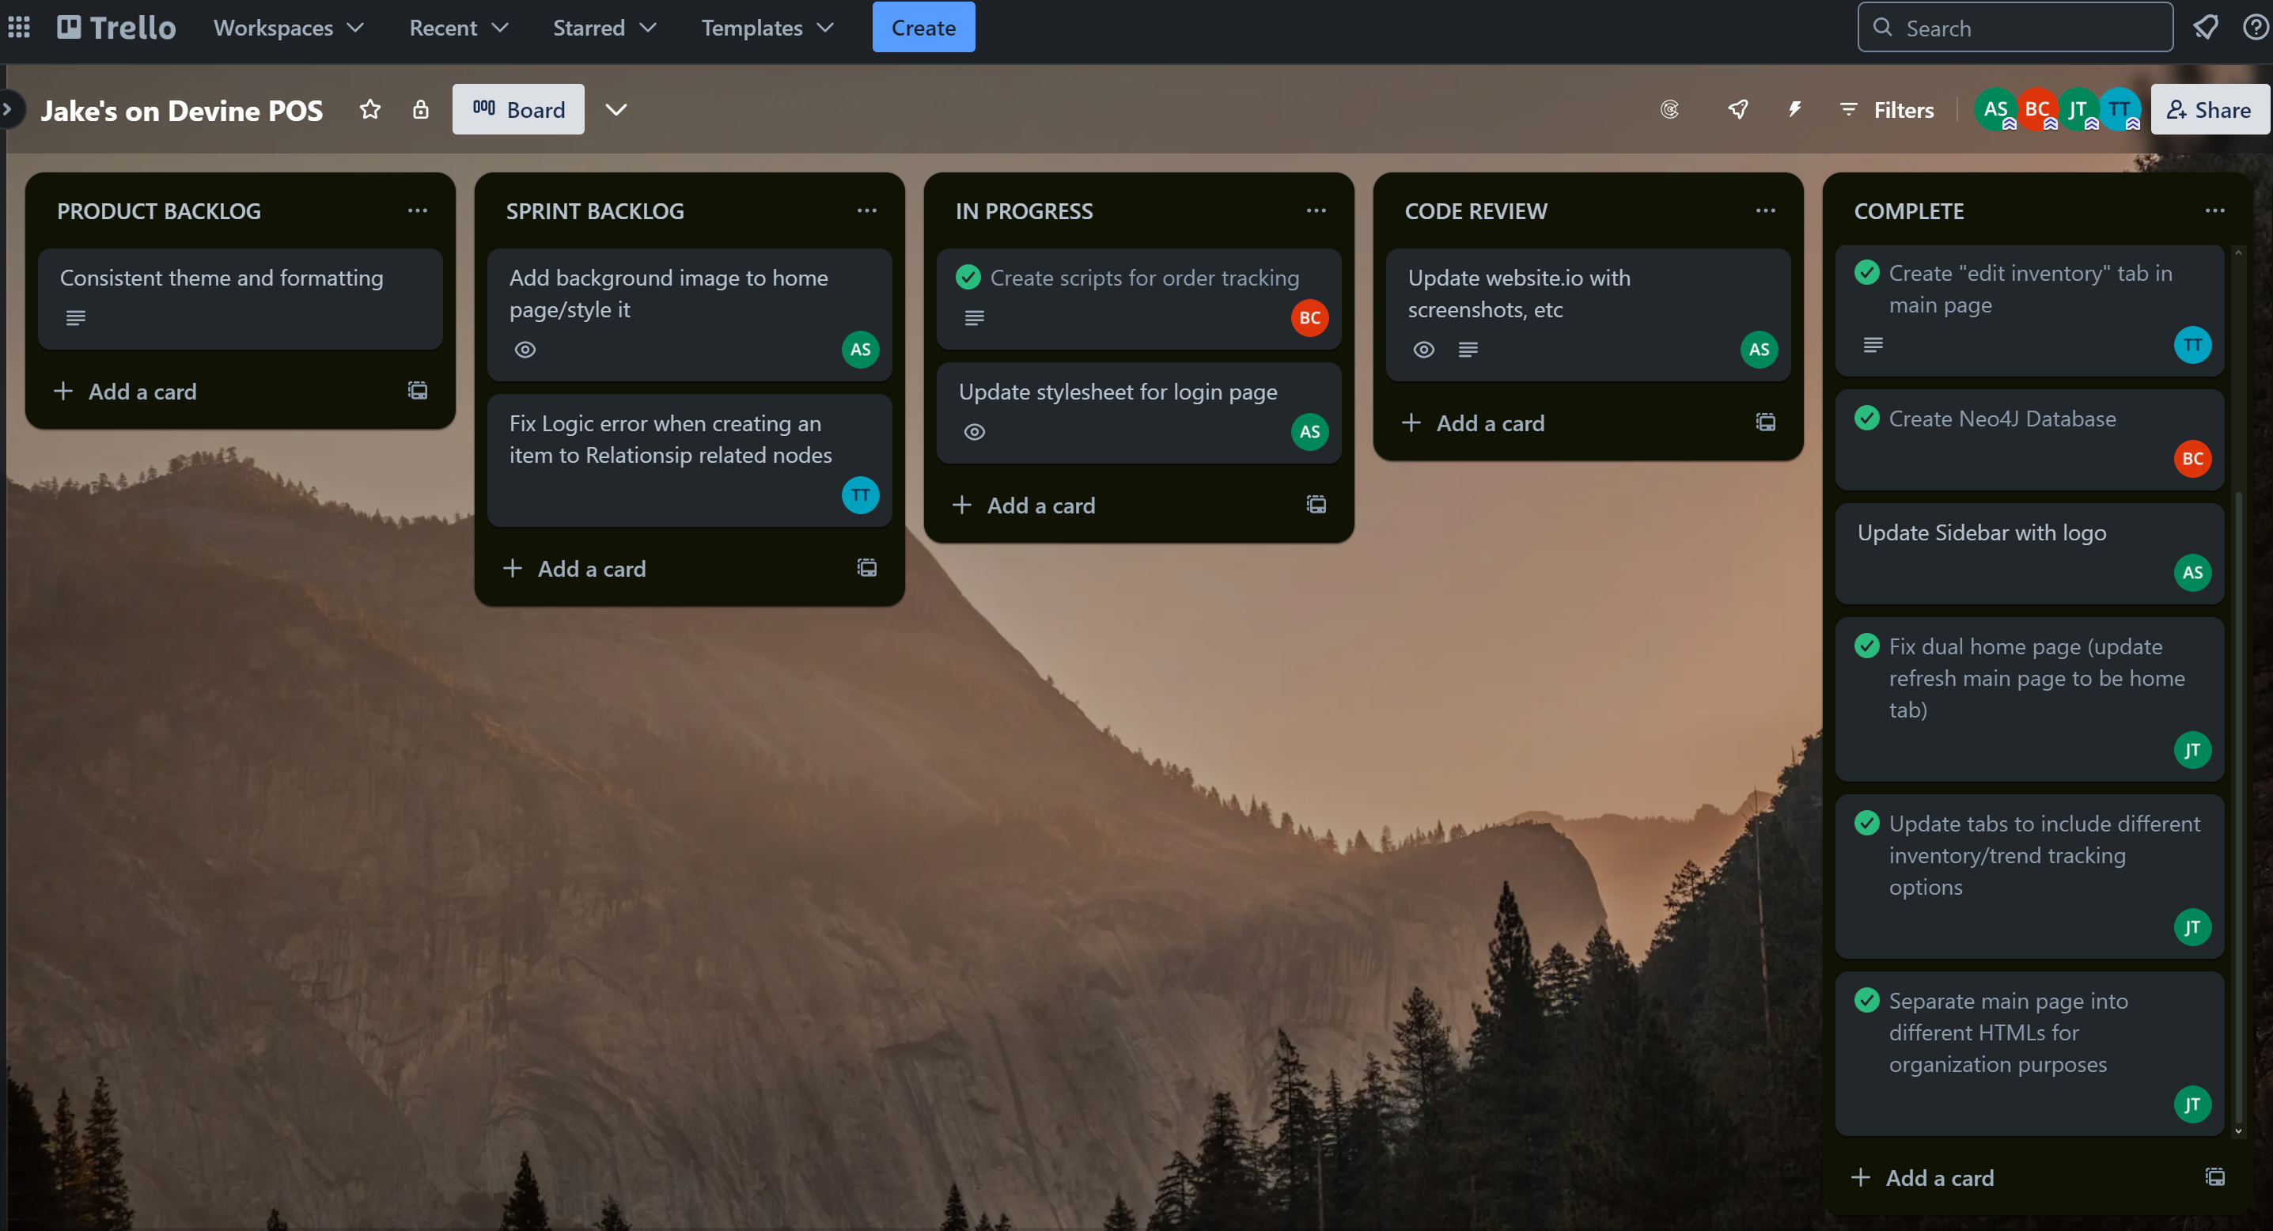The image size is (2273, 1231).
Task: Open the Power-Ups rocket icon
Action: [1737, 109]
